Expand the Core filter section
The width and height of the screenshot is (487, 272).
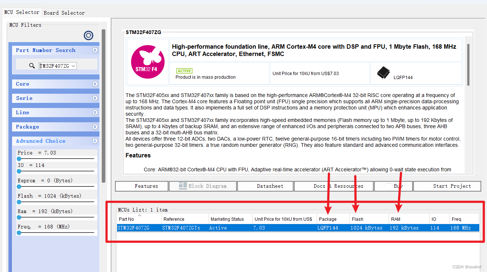pos(95,84)
